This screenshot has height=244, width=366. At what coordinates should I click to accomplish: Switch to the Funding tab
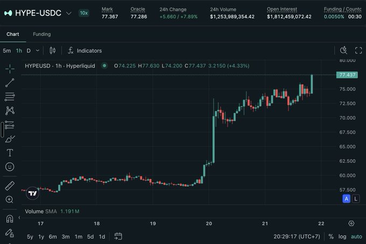click(x=42, y=34)
